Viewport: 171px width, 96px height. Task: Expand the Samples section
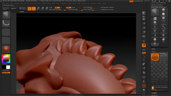pos(154,93)
